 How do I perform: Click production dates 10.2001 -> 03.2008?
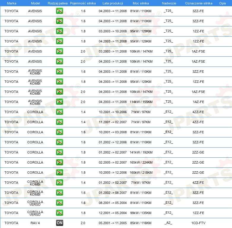click(x=113, y=132)
